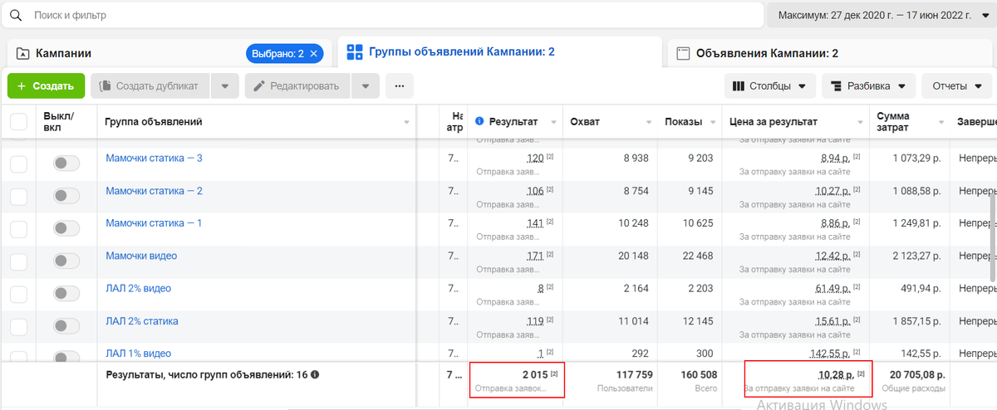Open ЛАЛ 2% статика ad set link
This screenshot has width=997, height=410.
pyautogui.click(x=141, y=321)
